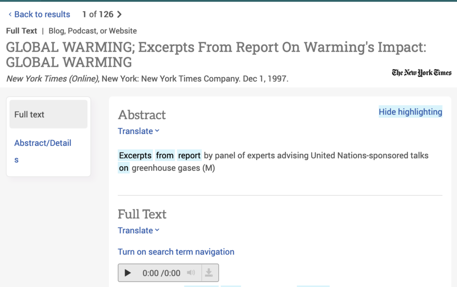This screenshot has width=457, height=287.
Task: Toggle Hide highlighting
Action: pos(410,112)
